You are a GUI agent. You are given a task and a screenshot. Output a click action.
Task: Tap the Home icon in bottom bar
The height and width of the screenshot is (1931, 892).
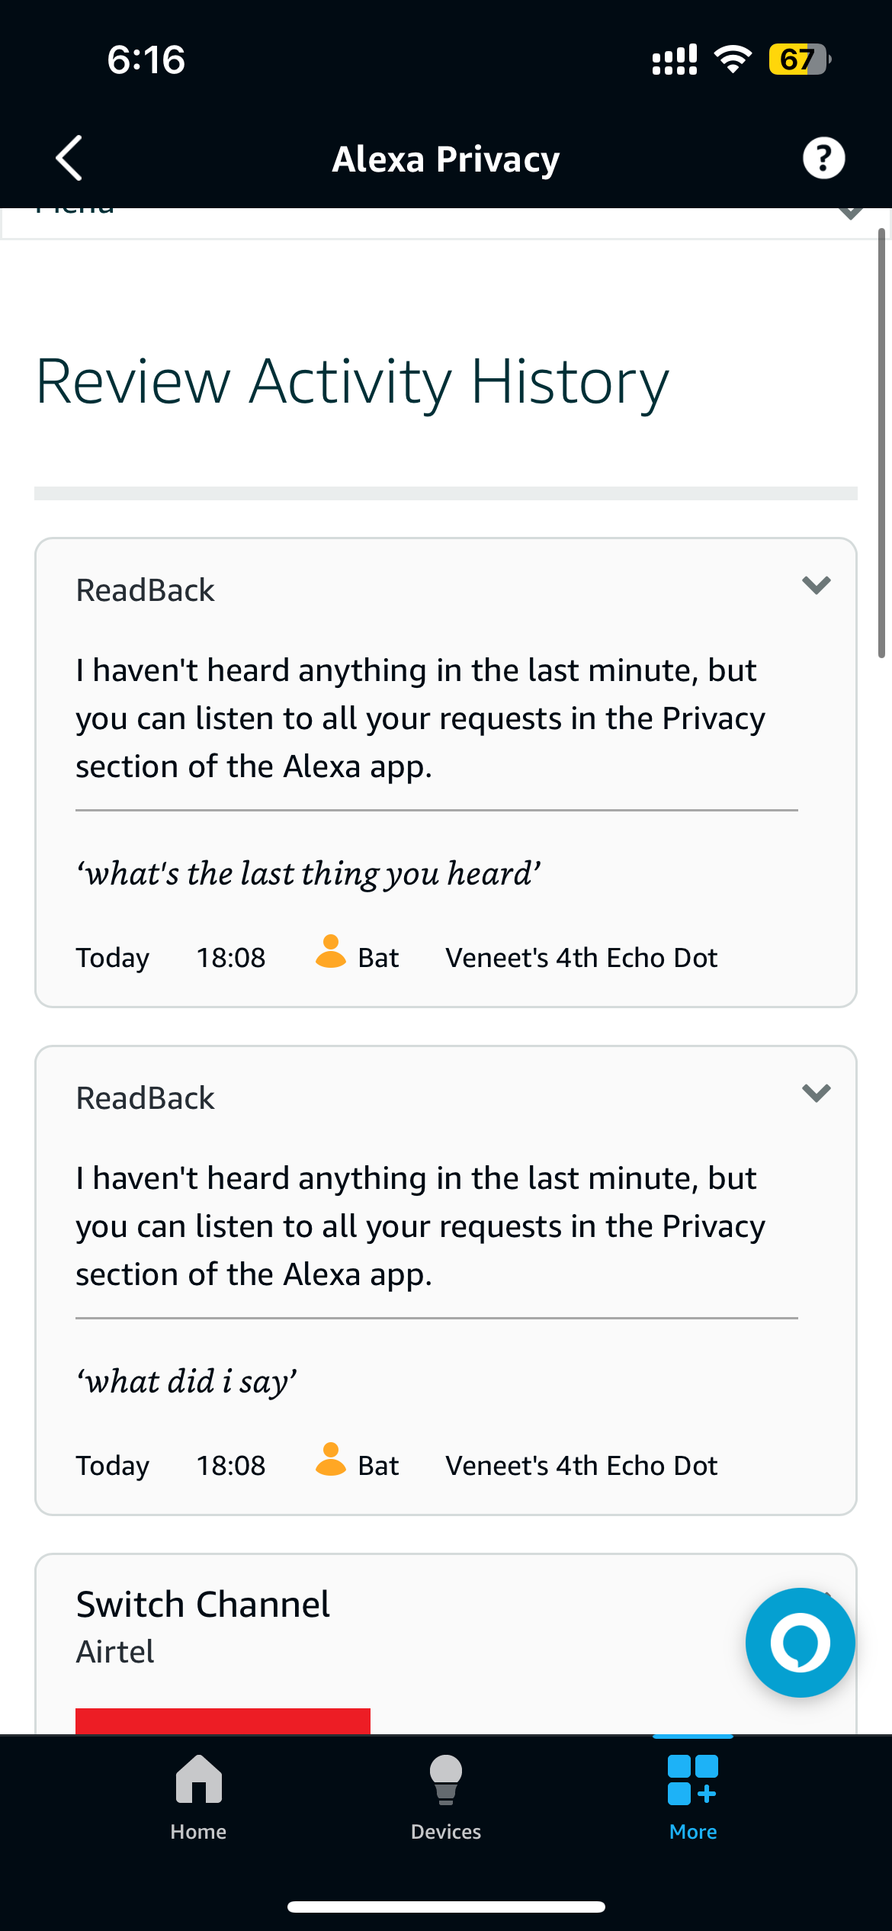tap(198, 1780)
